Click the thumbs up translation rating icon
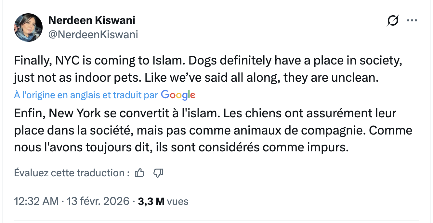The height and width of the screenshot is (223, 433). coord(139,173)
